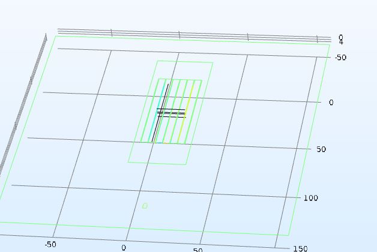The height and width of the screenshot is (252, 377).
Task: Click the -50 label on right axis
Action: (x=340, y=58)
